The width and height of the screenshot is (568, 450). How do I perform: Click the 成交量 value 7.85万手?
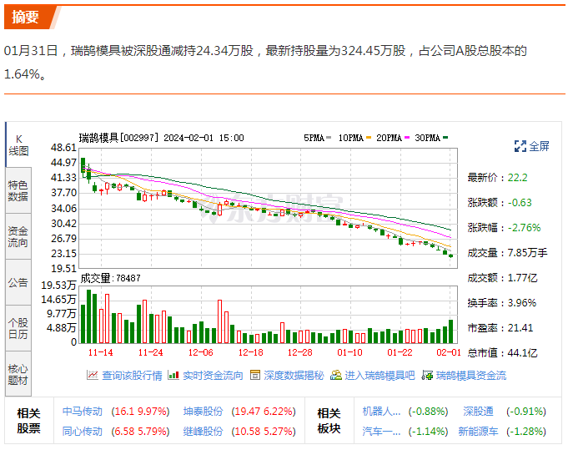tap(527, 253)
